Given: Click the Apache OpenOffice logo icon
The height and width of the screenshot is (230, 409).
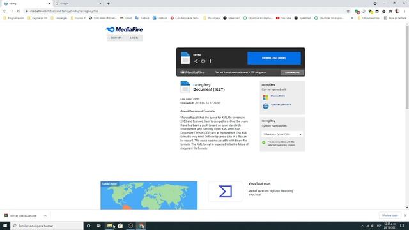Looking at the screenshot, I should [x=265, y=106].
